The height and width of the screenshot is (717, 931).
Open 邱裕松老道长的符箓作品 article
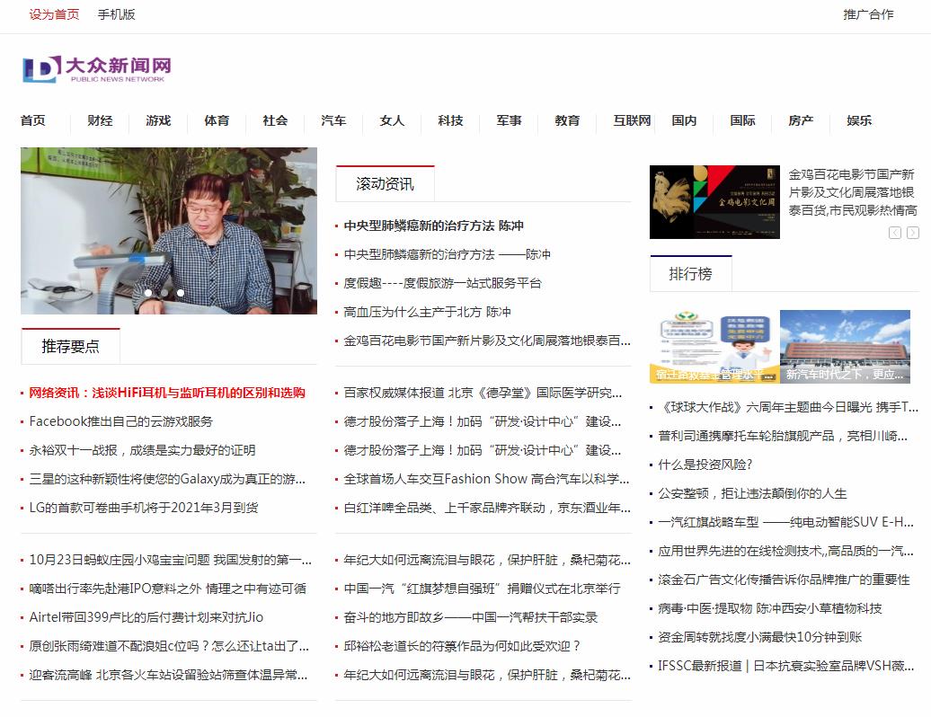462,646
